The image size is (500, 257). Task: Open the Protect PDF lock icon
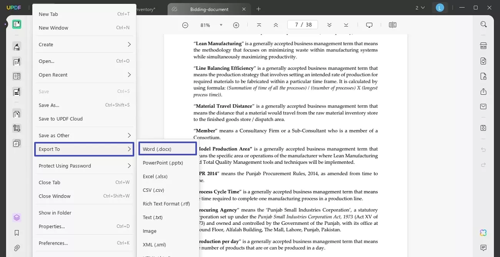pos(483,76)
